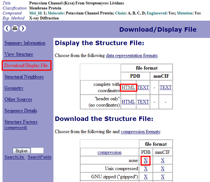Click the input field beside Explore

37,151
